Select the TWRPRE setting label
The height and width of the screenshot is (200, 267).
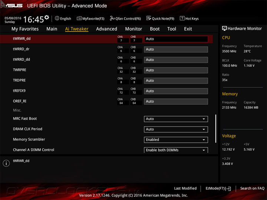[x=20, y=70]
